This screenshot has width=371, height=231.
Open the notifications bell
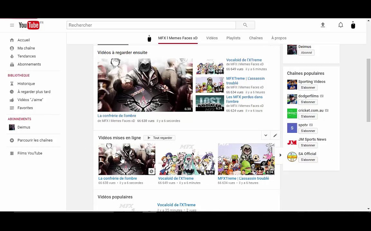click(340, 25)
